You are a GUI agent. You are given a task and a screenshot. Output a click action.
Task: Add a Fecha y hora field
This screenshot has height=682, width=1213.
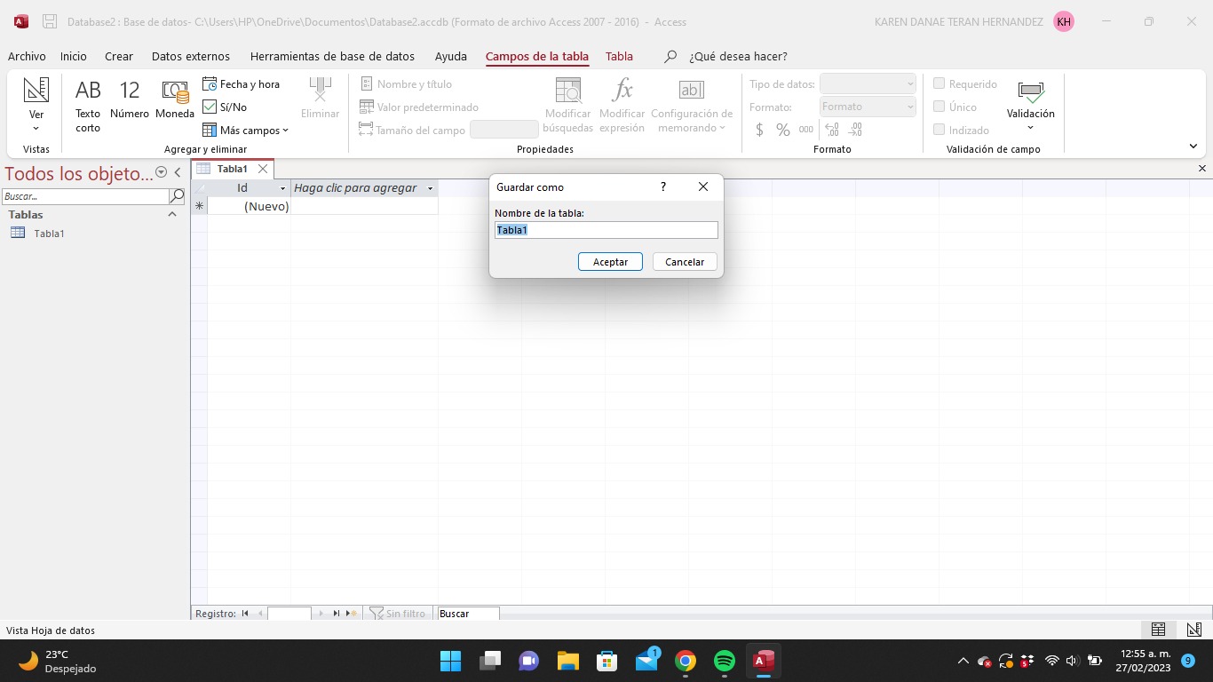tap(242, 84)
